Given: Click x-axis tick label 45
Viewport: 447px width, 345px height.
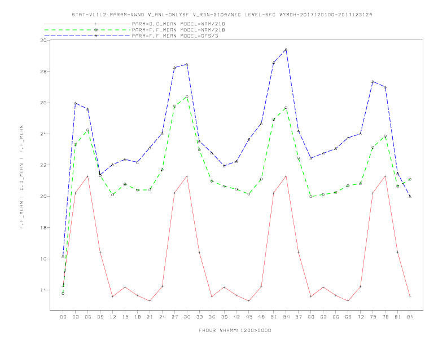Looking at the screenshot, I should click(249, 317).
